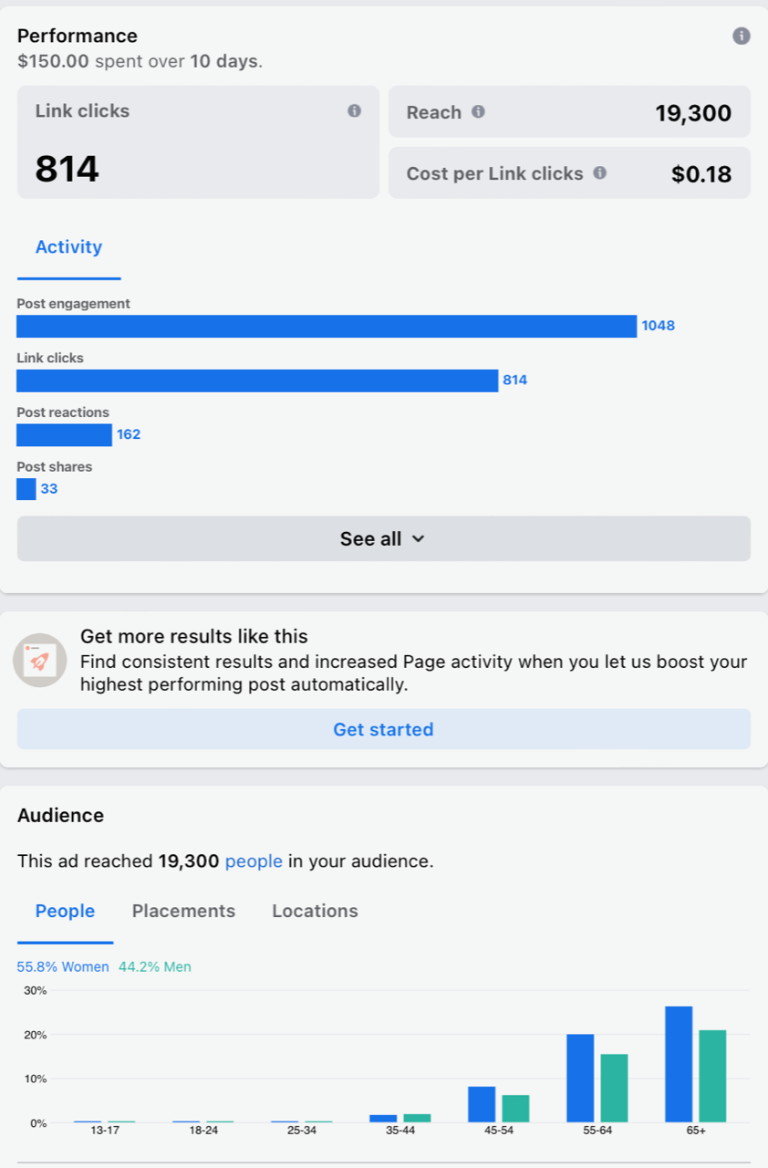Click the Link clicks 814 bar
The image size is (768, 1168).
coord(257,381)
